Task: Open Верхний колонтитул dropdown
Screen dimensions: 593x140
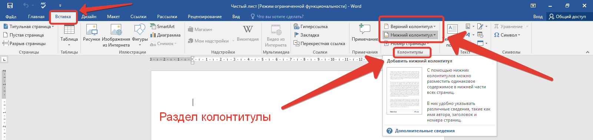Action: click(x=410, y=27)
